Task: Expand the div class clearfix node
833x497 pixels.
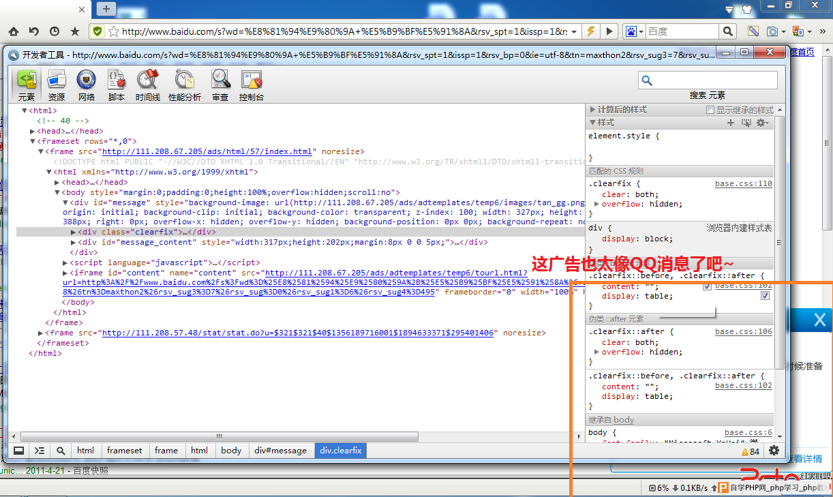Action: click(x=74, y=232)
